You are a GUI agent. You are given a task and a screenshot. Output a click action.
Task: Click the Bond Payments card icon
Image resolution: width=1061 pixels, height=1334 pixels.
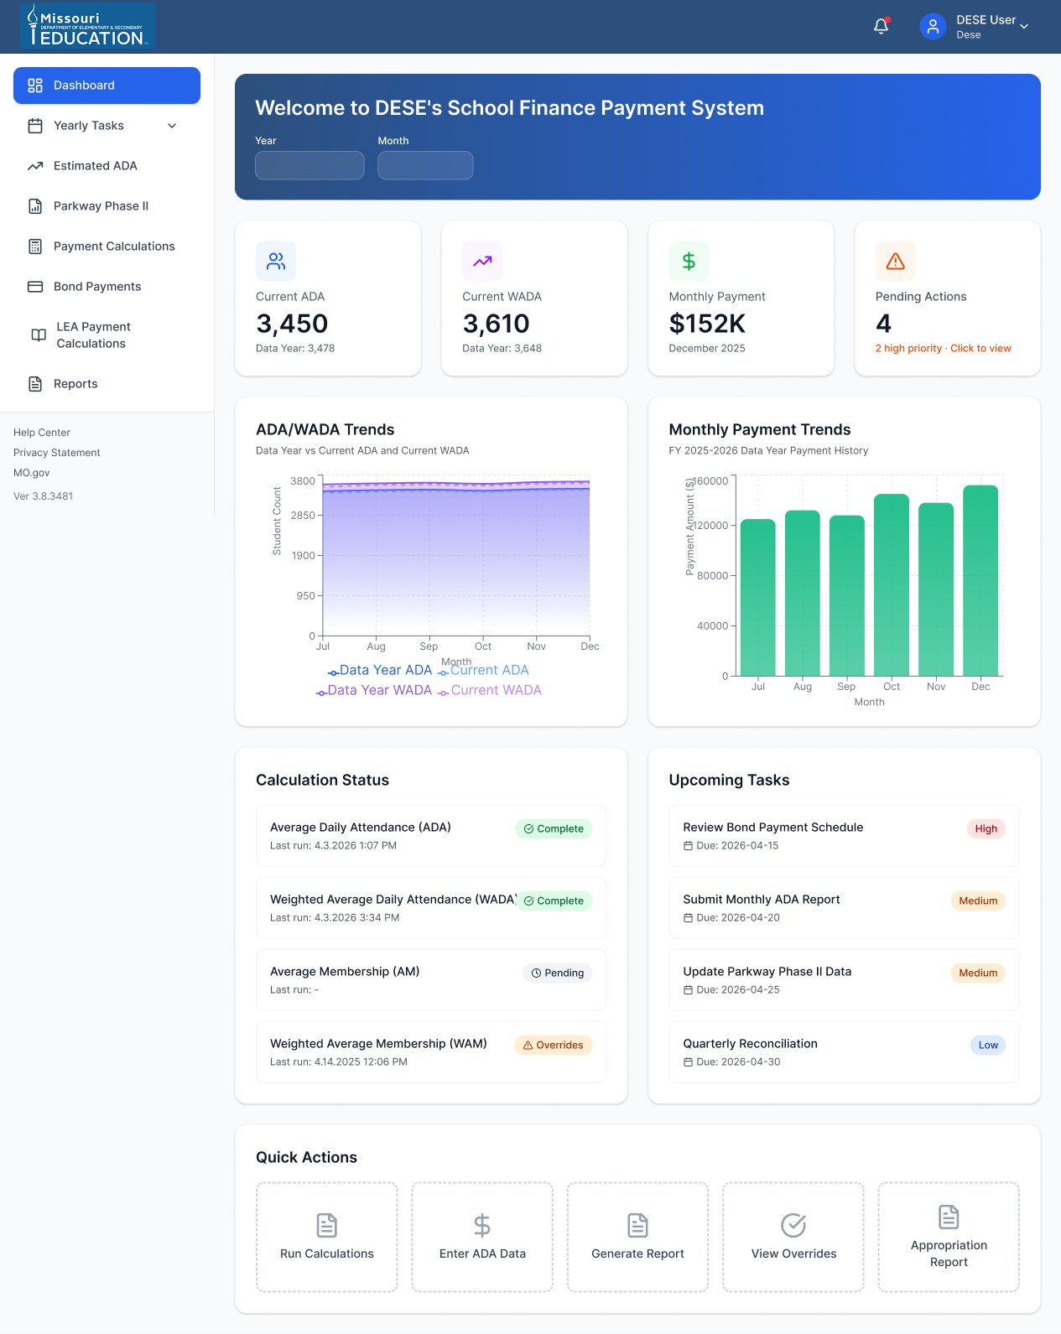[35, 287]
